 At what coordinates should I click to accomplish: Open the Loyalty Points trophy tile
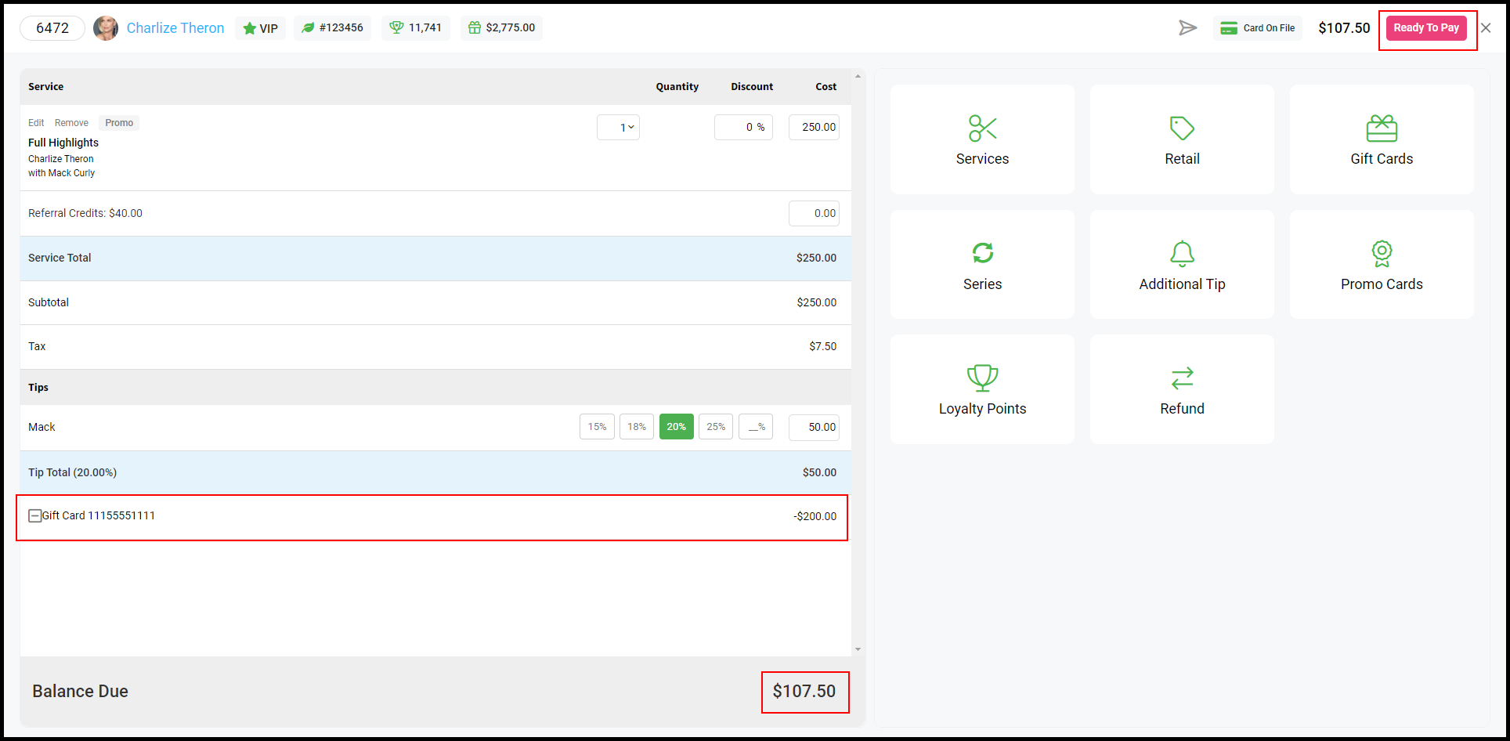point(982,389)
